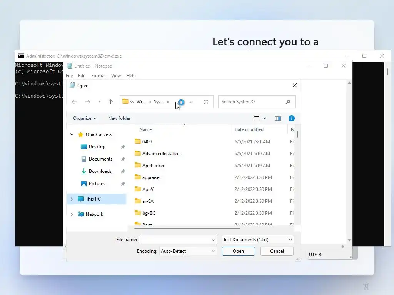Click Notepad's scroll down arrow

349,240
